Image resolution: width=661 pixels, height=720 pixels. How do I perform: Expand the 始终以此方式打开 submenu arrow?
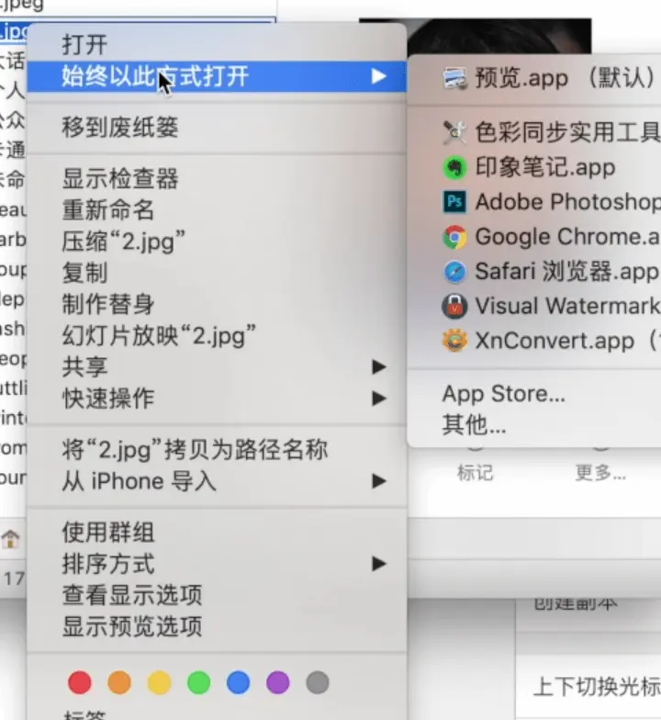[x=378, y=76]
